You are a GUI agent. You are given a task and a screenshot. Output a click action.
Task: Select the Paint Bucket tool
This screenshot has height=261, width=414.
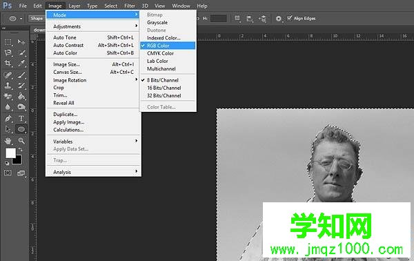point(21,96)
